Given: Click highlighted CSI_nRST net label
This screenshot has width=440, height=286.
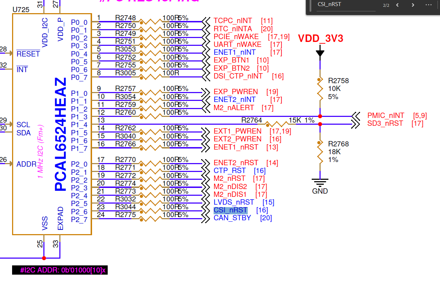Looking at the screenshot, I should coord(230,210).
